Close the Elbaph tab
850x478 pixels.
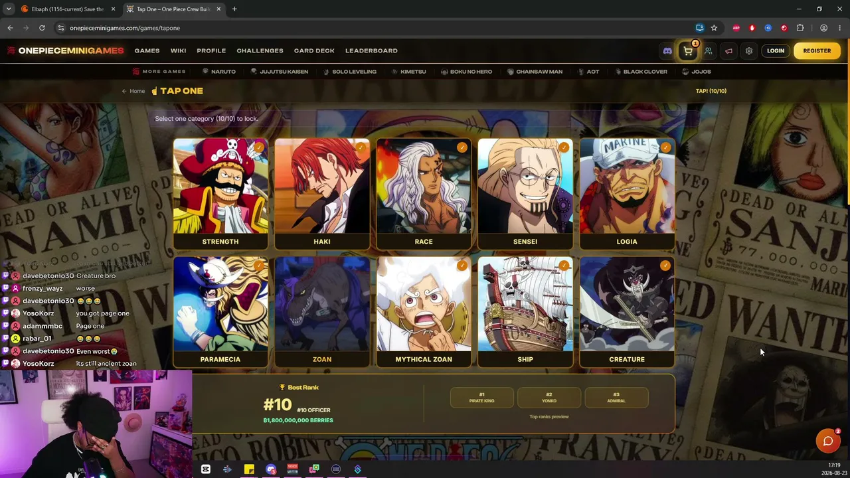click(x=113, y=9)
